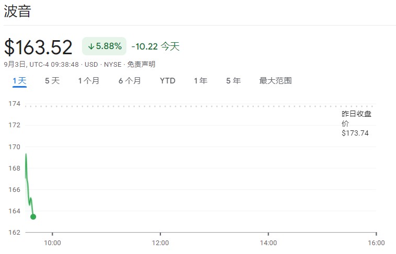Screen dimensions: 396x254
Task: Show the 1个月 chart range
Action: (x=89, y=80)
